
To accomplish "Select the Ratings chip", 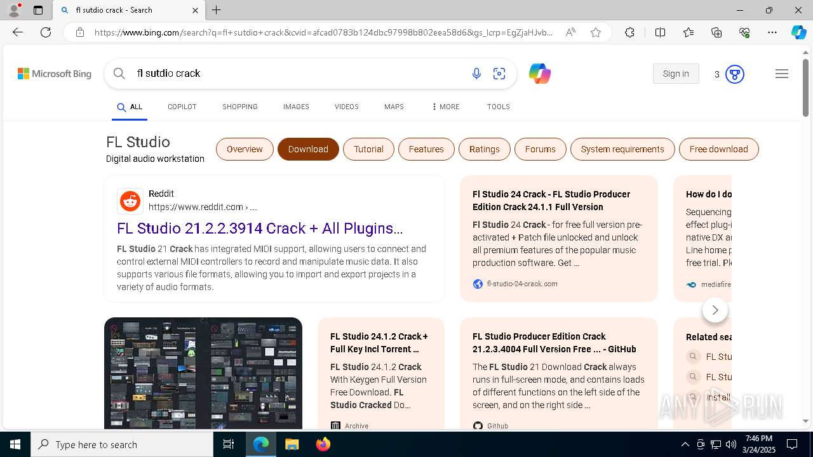I will click(x=485, y=149).
